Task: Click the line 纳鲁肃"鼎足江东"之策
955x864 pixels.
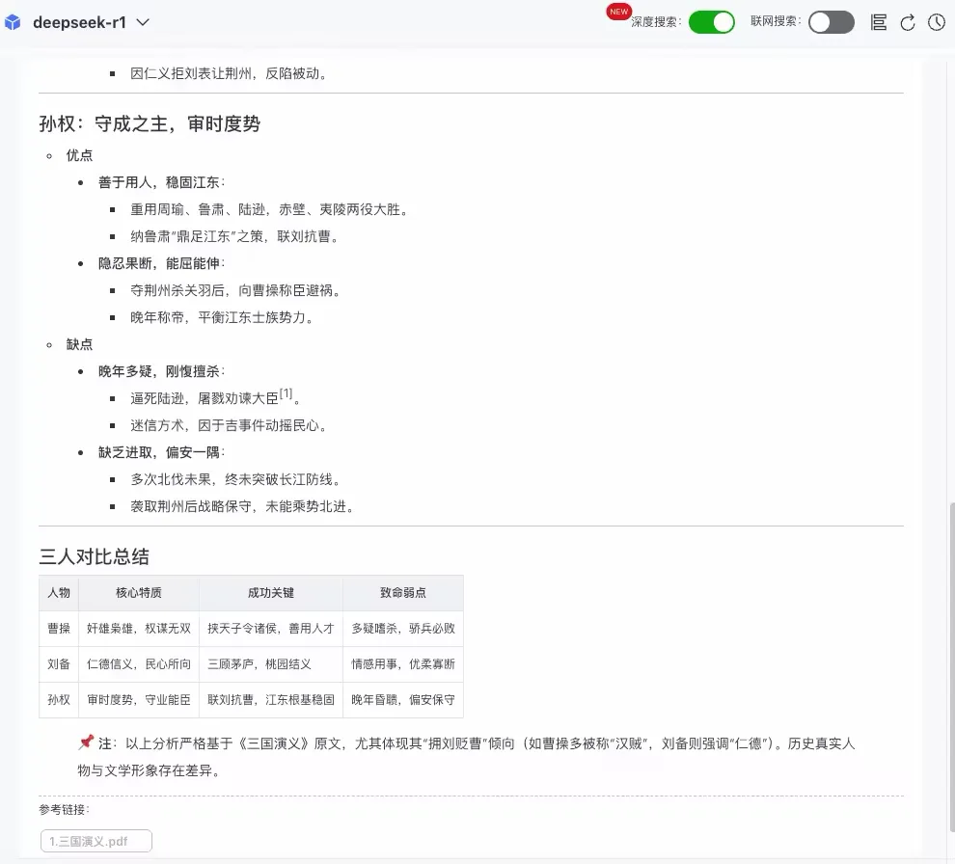Action: (x=234, y=236)
